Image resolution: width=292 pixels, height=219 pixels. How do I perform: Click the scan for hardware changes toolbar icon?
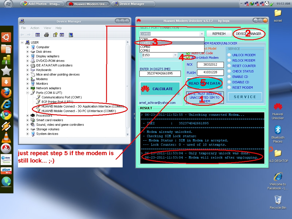(x=71, y=34)
